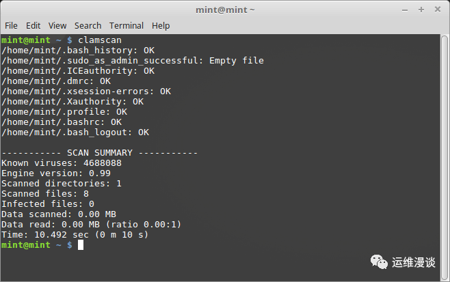Open the Edit menu
This screenshot has height=282, width=450.
coord(34,26)
